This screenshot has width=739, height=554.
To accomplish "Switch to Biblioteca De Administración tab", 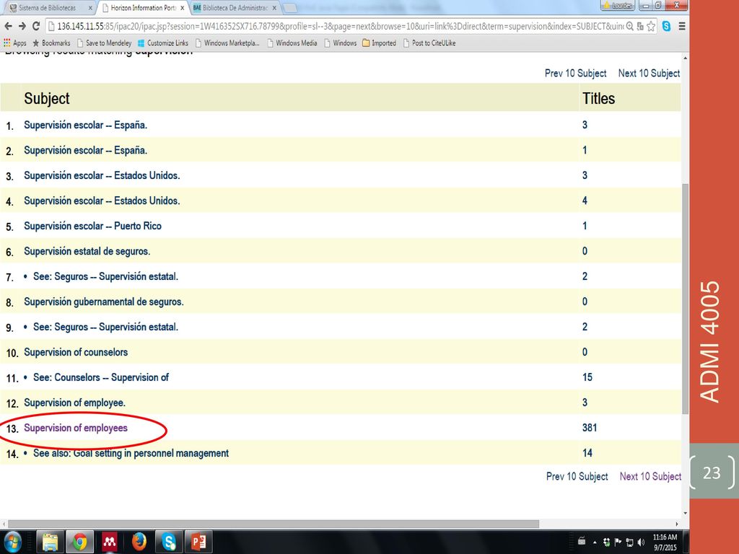I will click(x=235, y=7).
